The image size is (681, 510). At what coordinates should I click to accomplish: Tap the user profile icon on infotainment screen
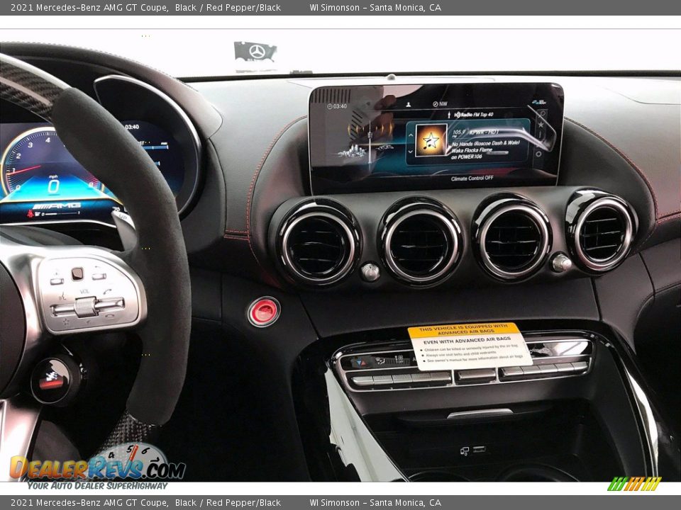coord(407,104)
